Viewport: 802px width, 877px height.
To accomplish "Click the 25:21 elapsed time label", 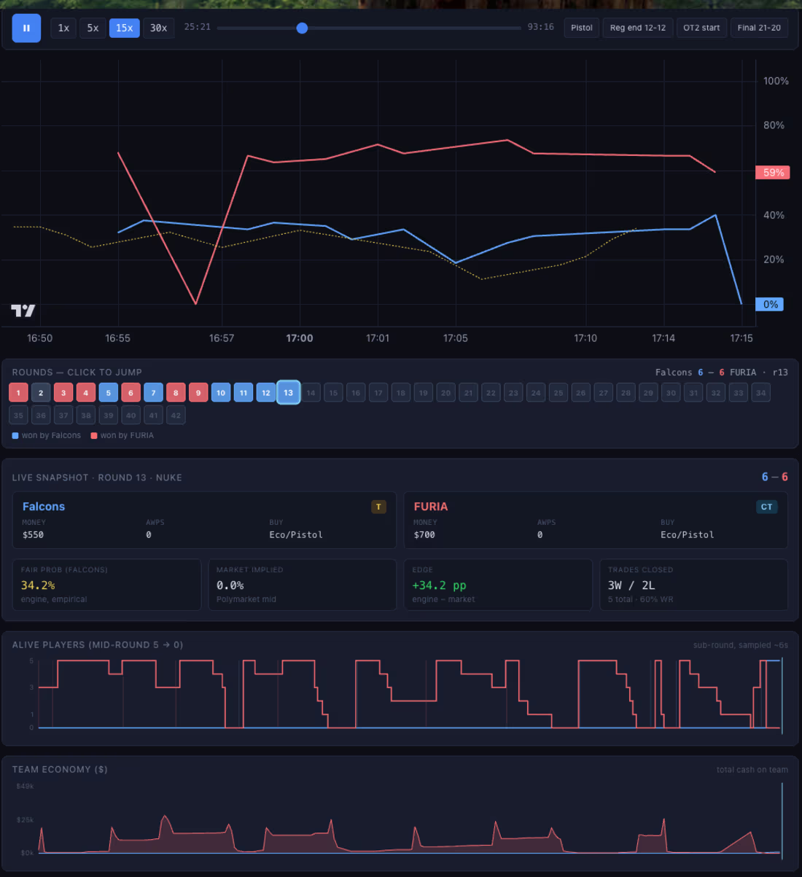I will click(x=198, y=27).
